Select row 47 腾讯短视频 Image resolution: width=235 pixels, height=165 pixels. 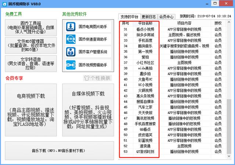click(173, 118)
